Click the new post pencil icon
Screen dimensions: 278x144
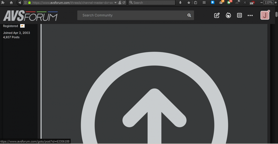[217, 16]
